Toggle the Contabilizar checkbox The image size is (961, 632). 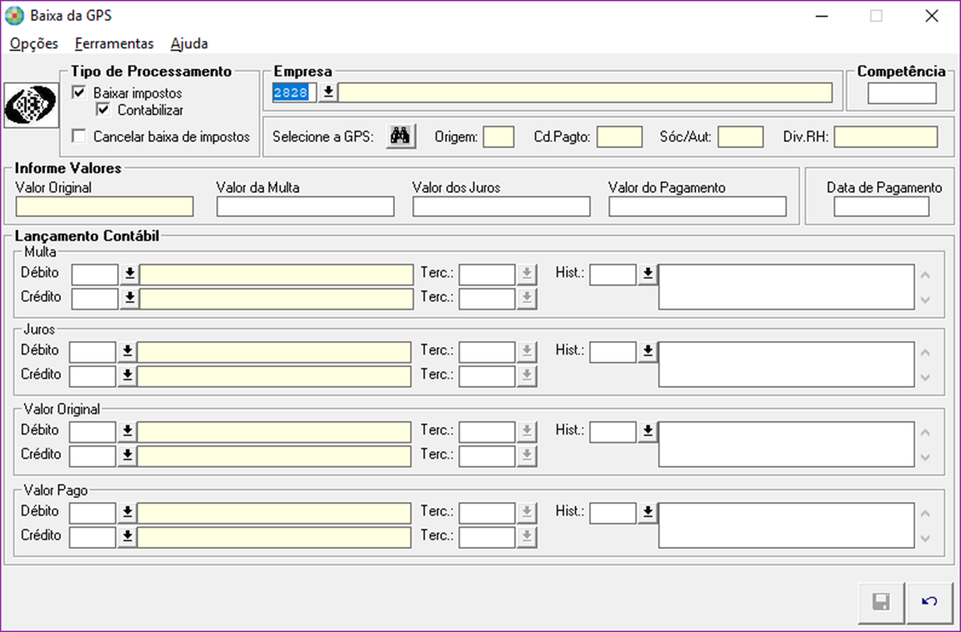103,110
